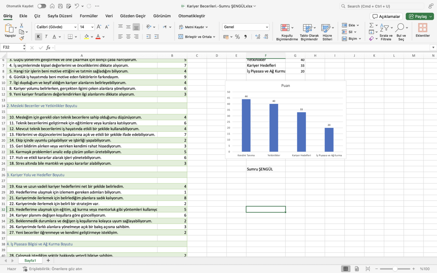The image size is (437, 273).
Task: Decrease indent icon
Action: 149,37
